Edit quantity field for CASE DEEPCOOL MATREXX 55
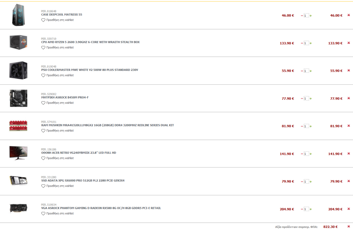Screen dimensions: 353x232 pyautogui.click(x=306, y=15)
